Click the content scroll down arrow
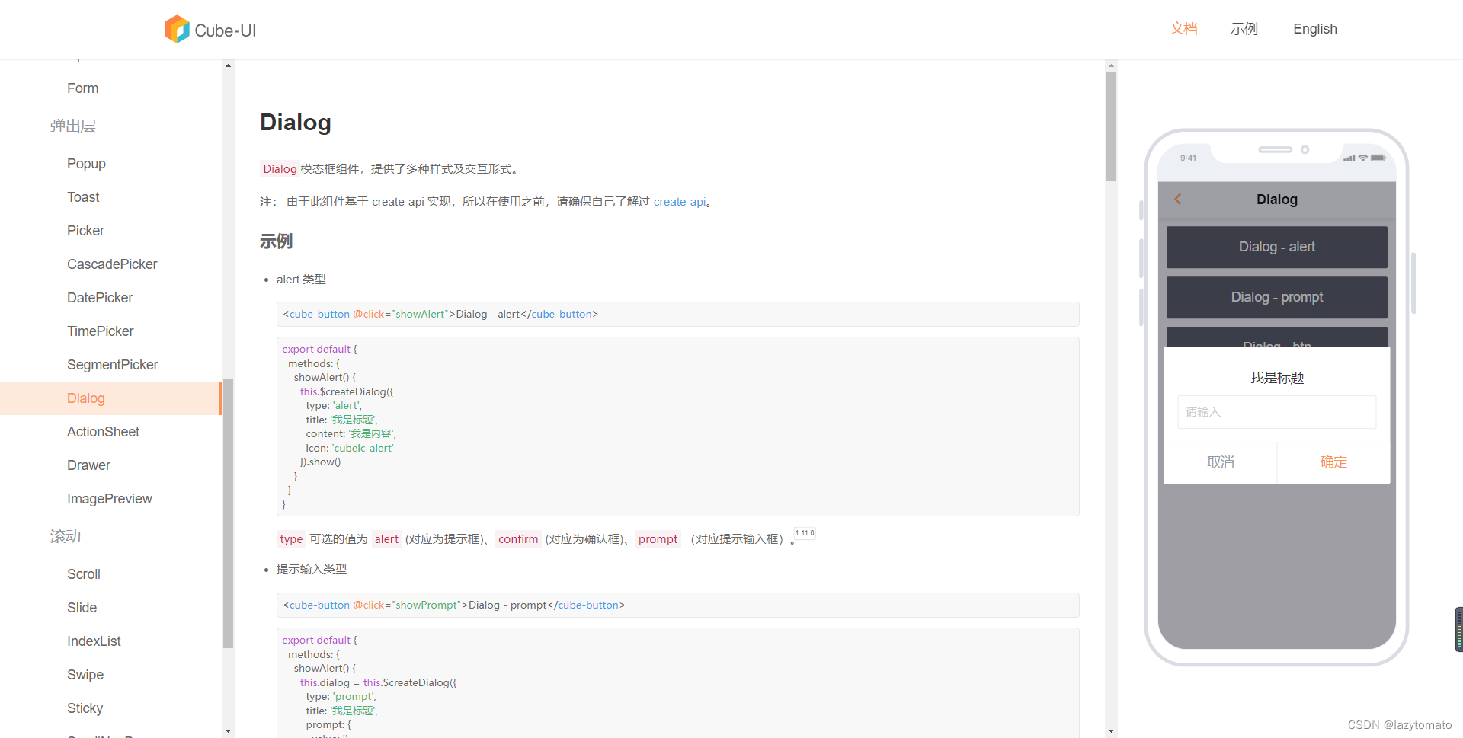The height and width of the screenshot is (738, 1463). coord(1111,731)
